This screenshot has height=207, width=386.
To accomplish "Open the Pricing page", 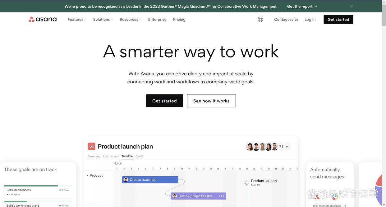I will (x=179, y=19).
